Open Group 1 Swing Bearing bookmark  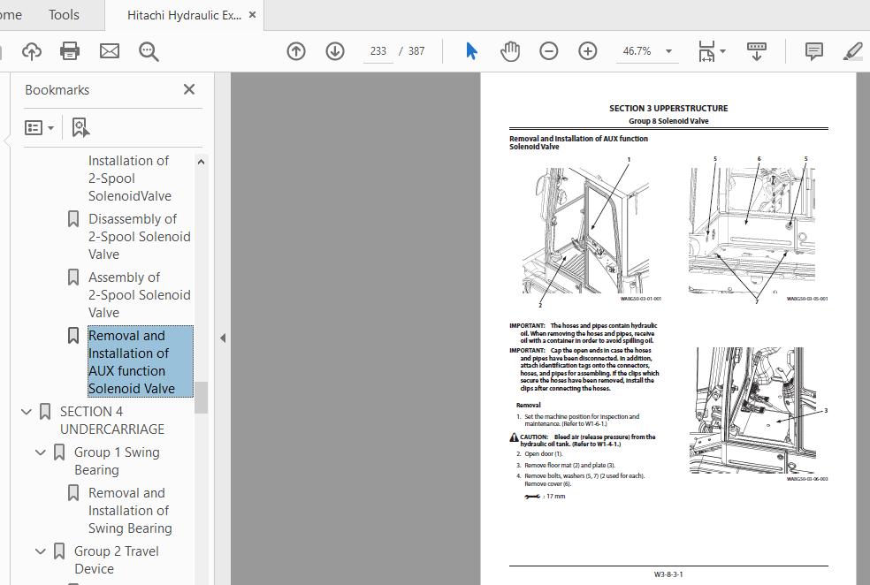click(x=117, y=460)
